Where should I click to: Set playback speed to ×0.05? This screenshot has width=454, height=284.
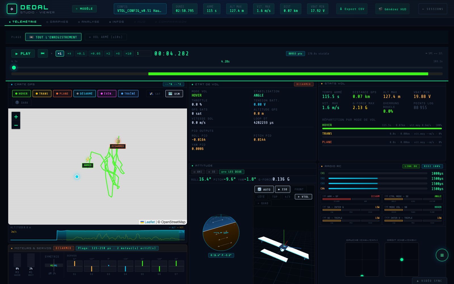pyautogui.click(x=96, y=53)
